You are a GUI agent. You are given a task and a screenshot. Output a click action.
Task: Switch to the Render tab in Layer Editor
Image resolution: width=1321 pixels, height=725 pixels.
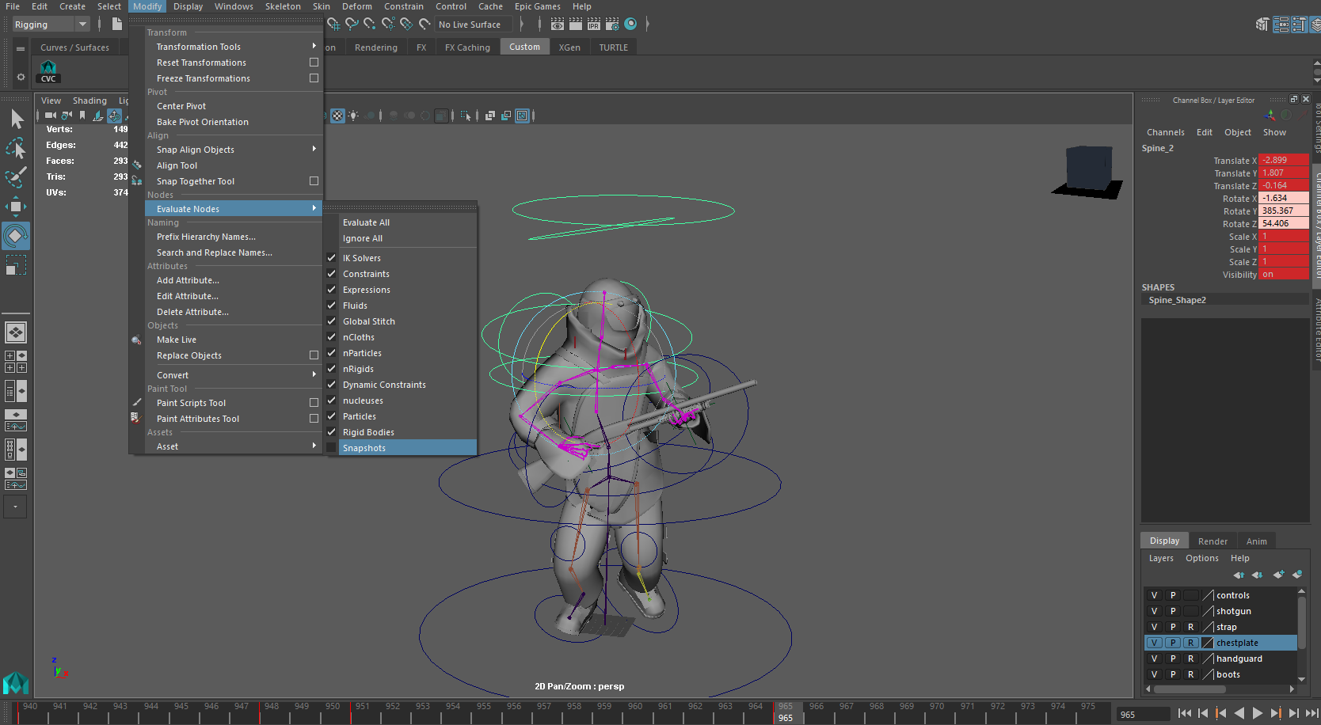[1213, 540]
